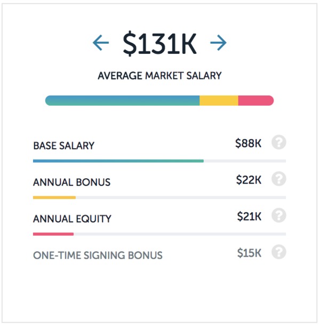
Task: Click the yellow Annual Bonus progress line
Action: 54,197
